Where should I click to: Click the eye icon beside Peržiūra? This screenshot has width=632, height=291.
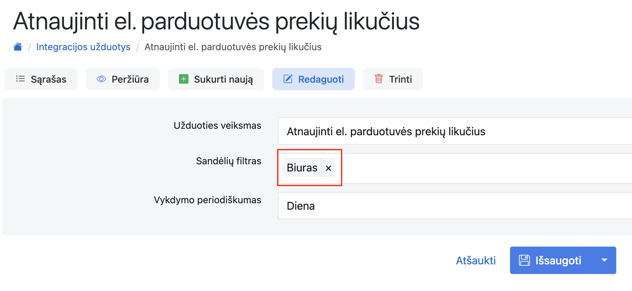101,79
